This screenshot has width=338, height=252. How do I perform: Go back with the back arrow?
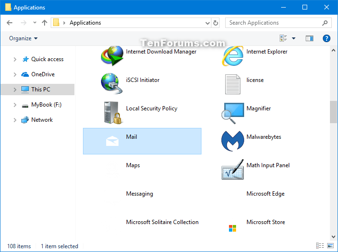click(x=9, y=23)
